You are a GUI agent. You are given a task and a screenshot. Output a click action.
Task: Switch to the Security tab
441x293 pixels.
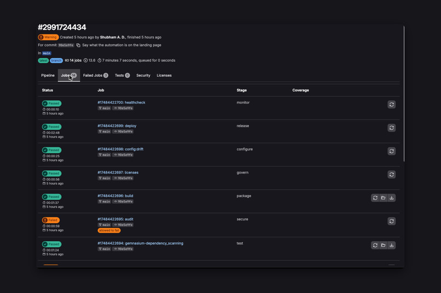[x=143, y=75]
